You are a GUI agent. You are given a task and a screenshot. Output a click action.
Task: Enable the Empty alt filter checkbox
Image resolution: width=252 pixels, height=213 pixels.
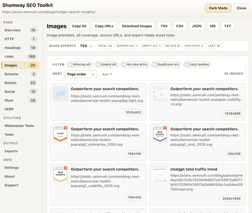[98, 64]
